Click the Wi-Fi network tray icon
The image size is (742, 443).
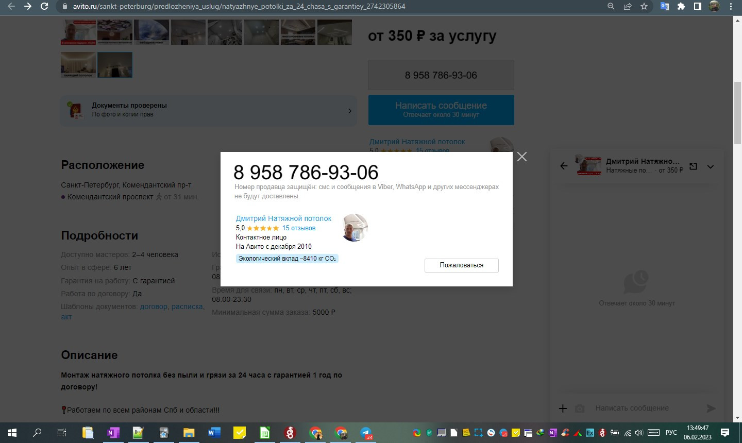point(628,433)
